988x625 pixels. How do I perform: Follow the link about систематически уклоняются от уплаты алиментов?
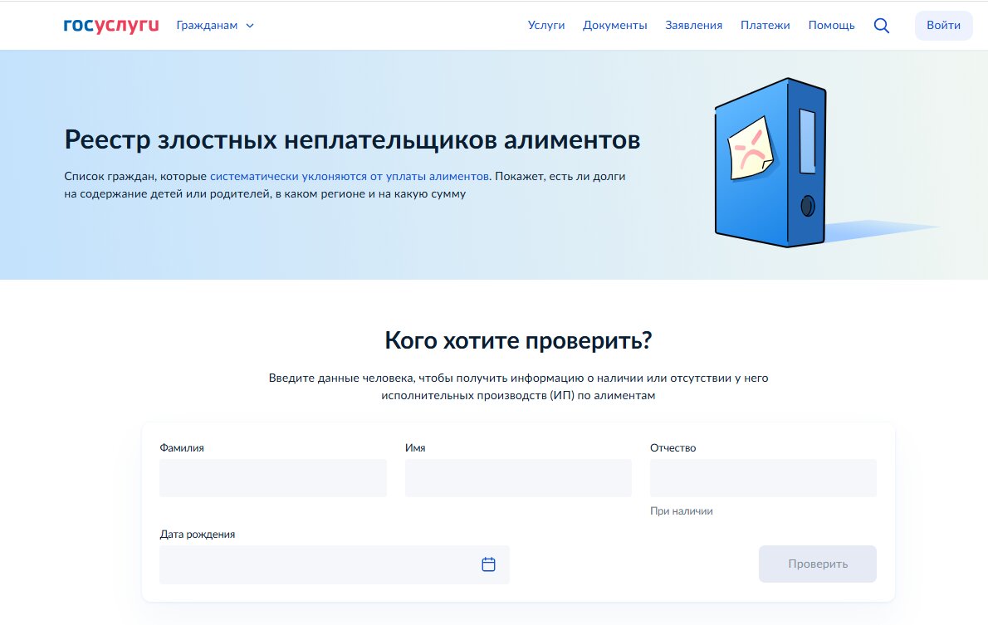(x=350, y=177)
